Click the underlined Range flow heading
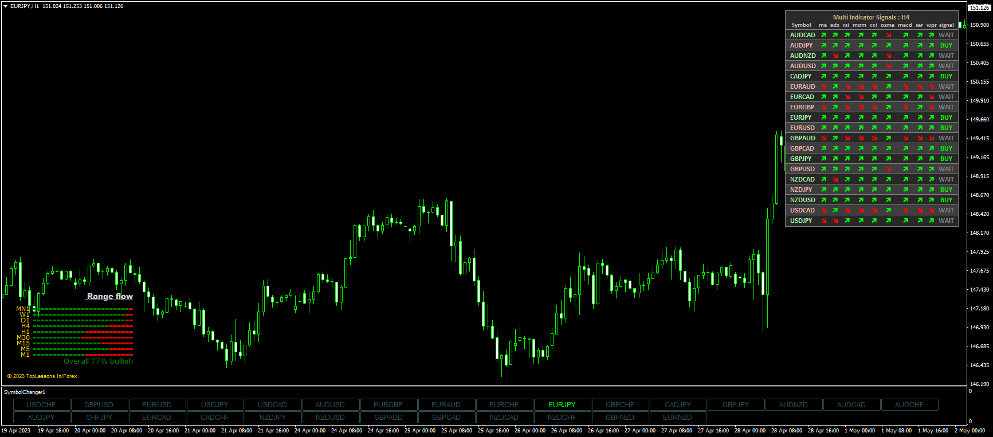The image size is (993, 437). (109, 297)
